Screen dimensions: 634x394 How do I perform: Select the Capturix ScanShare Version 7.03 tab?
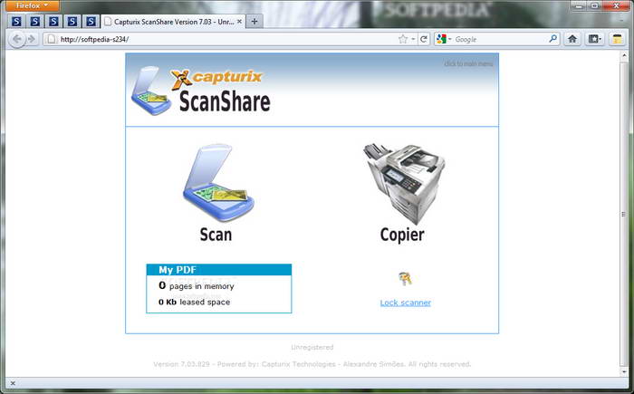pos(173,22)
